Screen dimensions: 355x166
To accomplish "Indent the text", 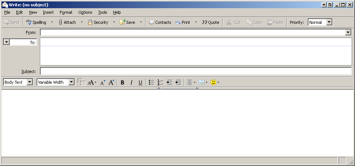I will (178, 82).
